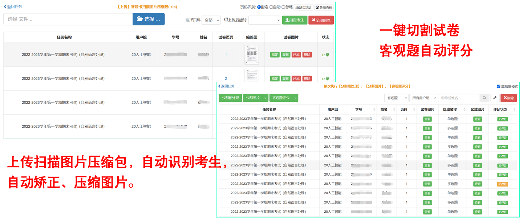
Task: Open the 选择页码 全部 dropdown
Action: click(211, 20)
